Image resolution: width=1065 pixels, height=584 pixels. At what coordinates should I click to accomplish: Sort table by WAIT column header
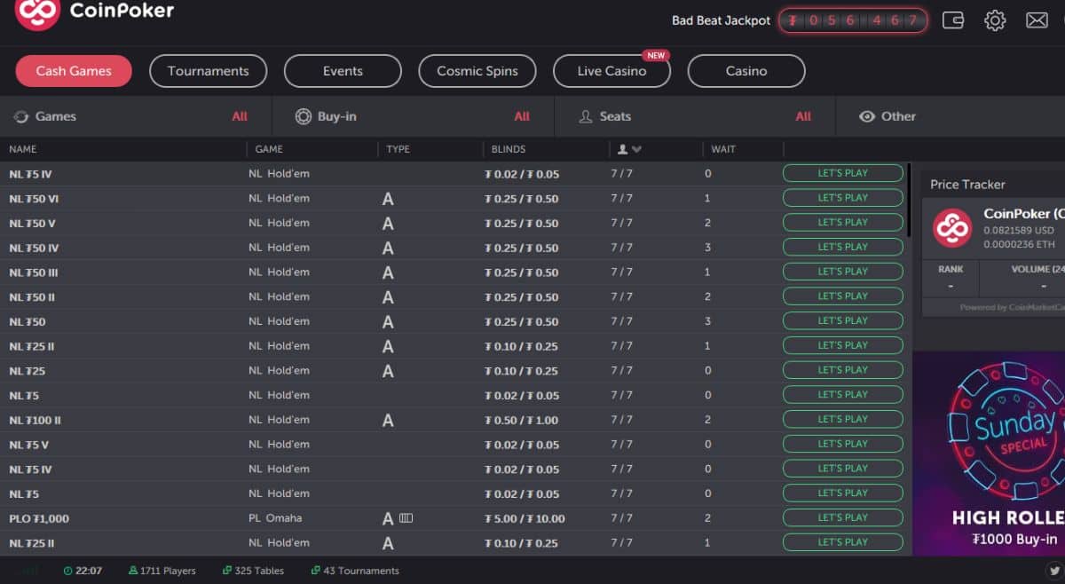tap(723, 149)
